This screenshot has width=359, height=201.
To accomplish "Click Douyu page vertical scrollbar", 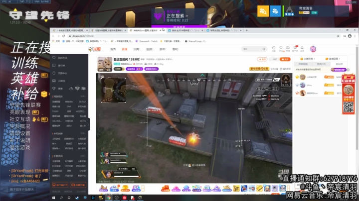I will (357, 98).
